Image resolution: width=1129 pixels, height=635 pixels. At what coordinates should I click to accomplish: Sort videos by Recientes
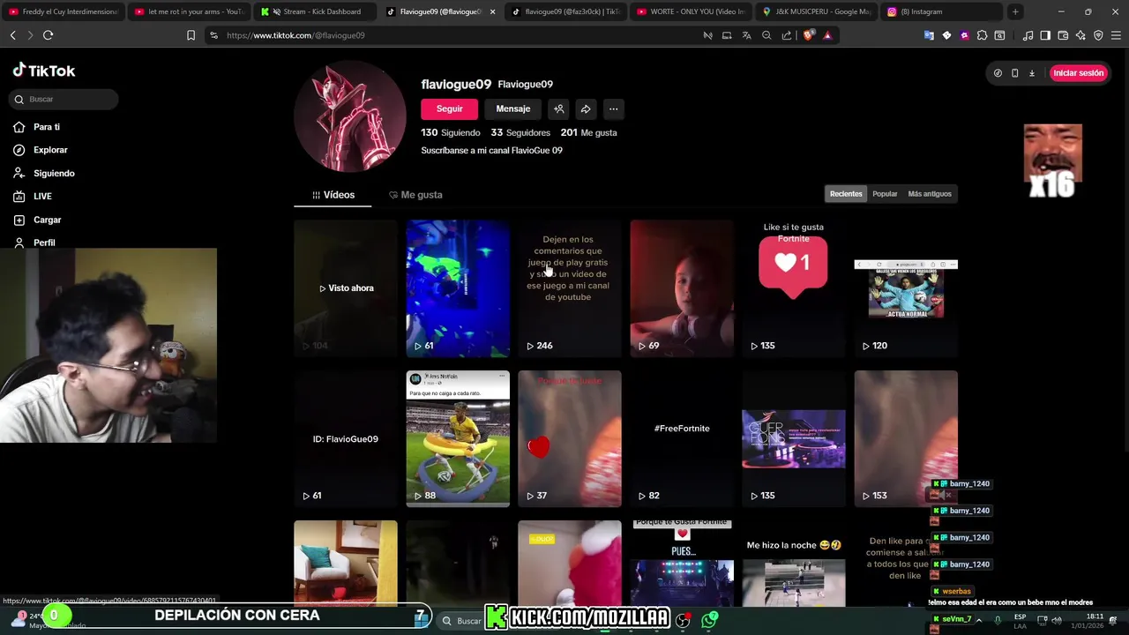tap(846, 194)
